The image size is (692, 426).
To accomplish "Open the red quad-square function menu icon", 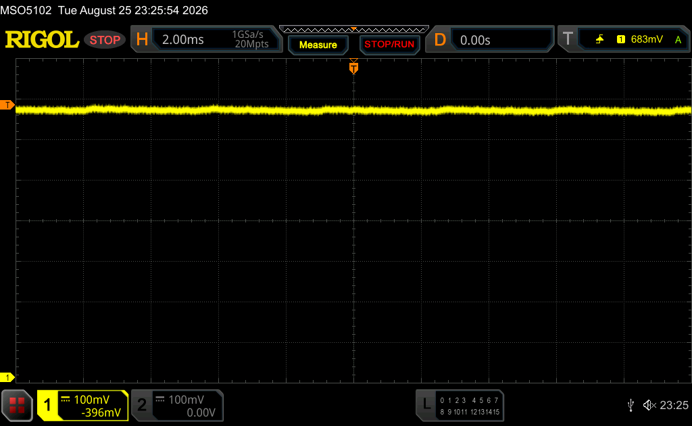I will pyautogui.click(x=17, y=405).
